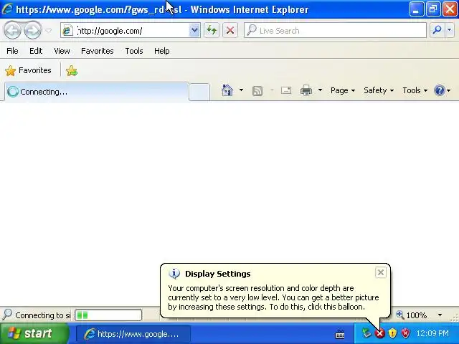This screenshot has height=344, width=459.
Task: Click inside the Live Search box
Action: pos(335,30)
